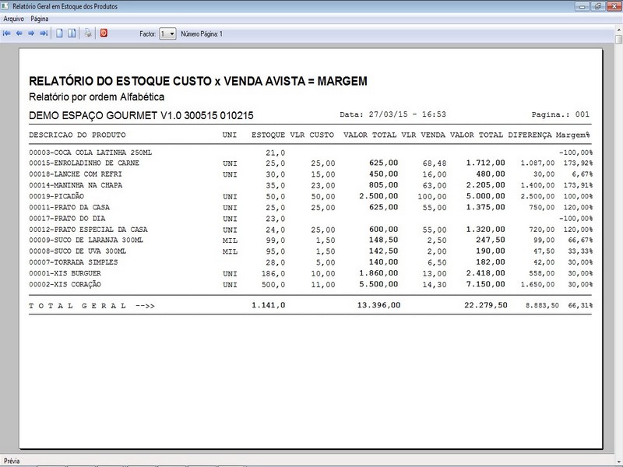Minimize the report window
The height and width of the screenshot is (467, 623).
(583, 6)
